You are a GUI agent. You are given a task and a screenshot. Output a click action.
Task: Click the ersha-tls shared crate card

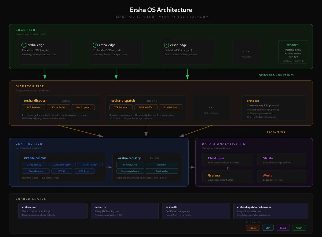click(196, 211)
